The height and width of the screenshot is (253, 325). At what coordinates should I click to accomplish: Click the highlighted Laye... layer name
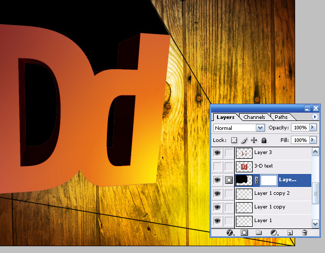point(287,180)
